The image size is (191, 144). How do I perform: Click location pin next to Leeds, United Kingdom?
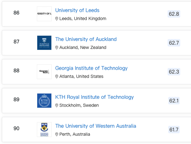tap(57, 19)
